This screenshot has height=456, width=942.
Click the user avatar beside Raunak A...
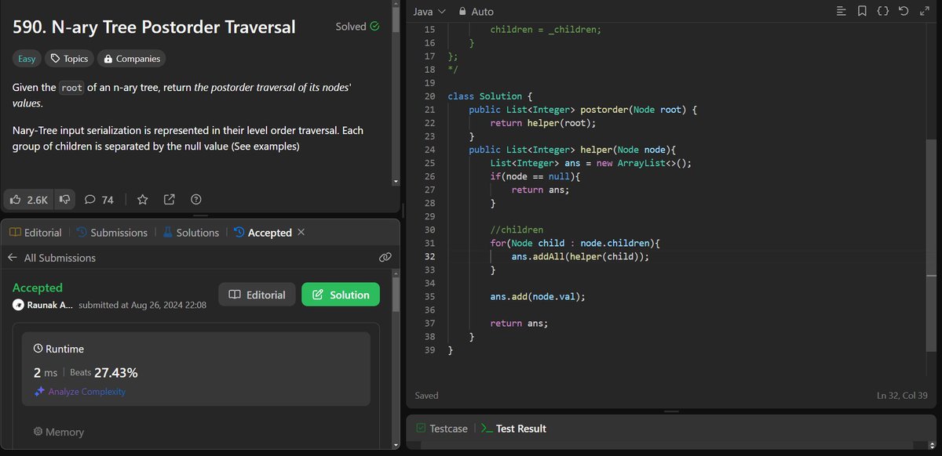[x=18, y=305]
